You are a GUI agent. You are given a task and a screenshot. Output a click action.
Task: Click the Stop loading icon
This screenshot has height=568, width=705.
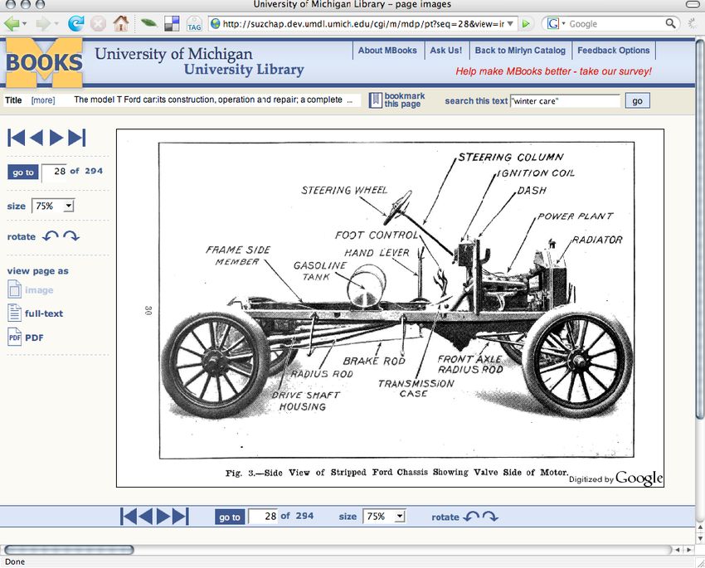pos(98,23)
